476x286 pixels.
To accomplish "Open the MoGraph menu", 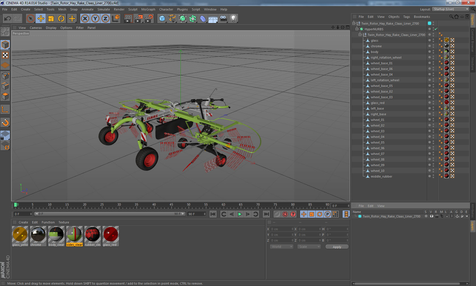I will tap(148, 9).
